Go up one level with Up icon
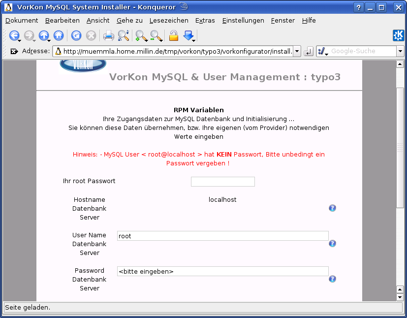Image resolution: width=407 pixels, height=318 pixels. tap(44, 35)
